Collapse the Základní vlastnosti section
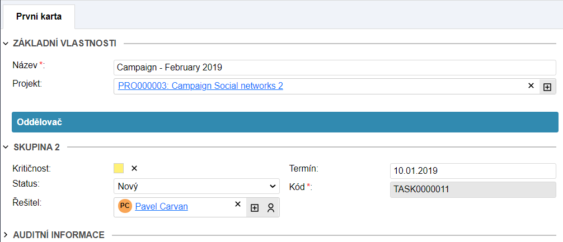This screenshot has height=242, width=563. coord(6,43)
